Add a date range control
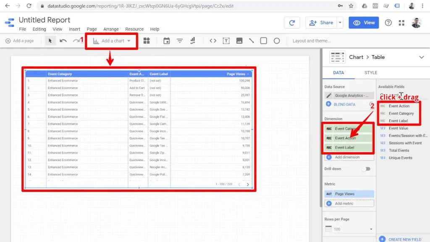Image resolution: width=430 pixels, height=242 pixels. click(167, 41)
